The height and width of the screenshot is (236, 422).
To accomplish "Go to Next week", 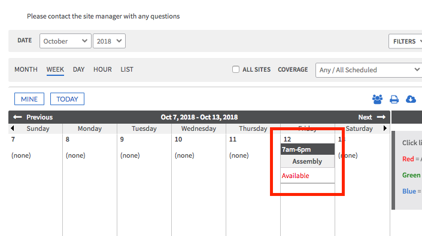I will pos(365,117).
